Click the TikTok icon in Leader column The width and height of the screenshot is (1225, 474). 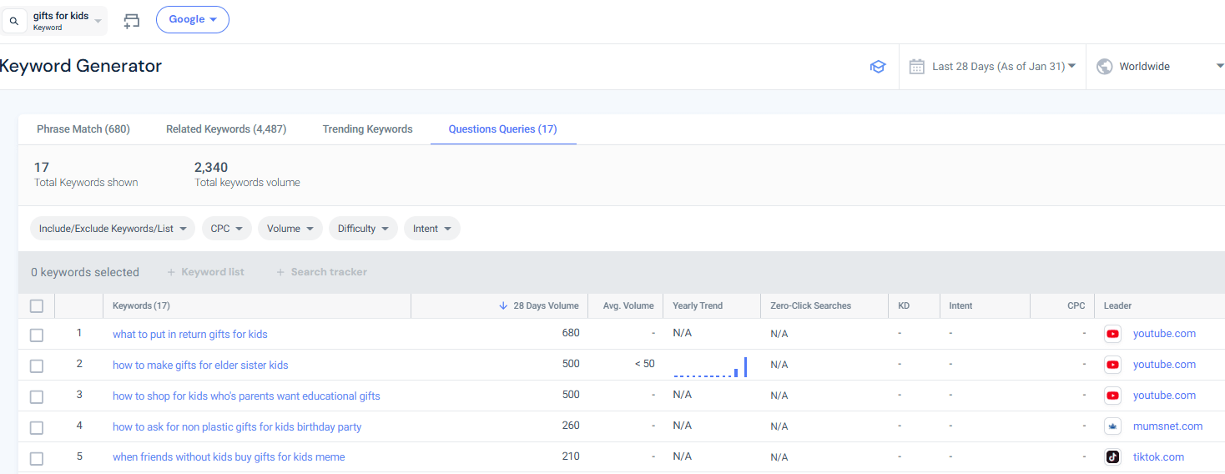[1112, 457]
